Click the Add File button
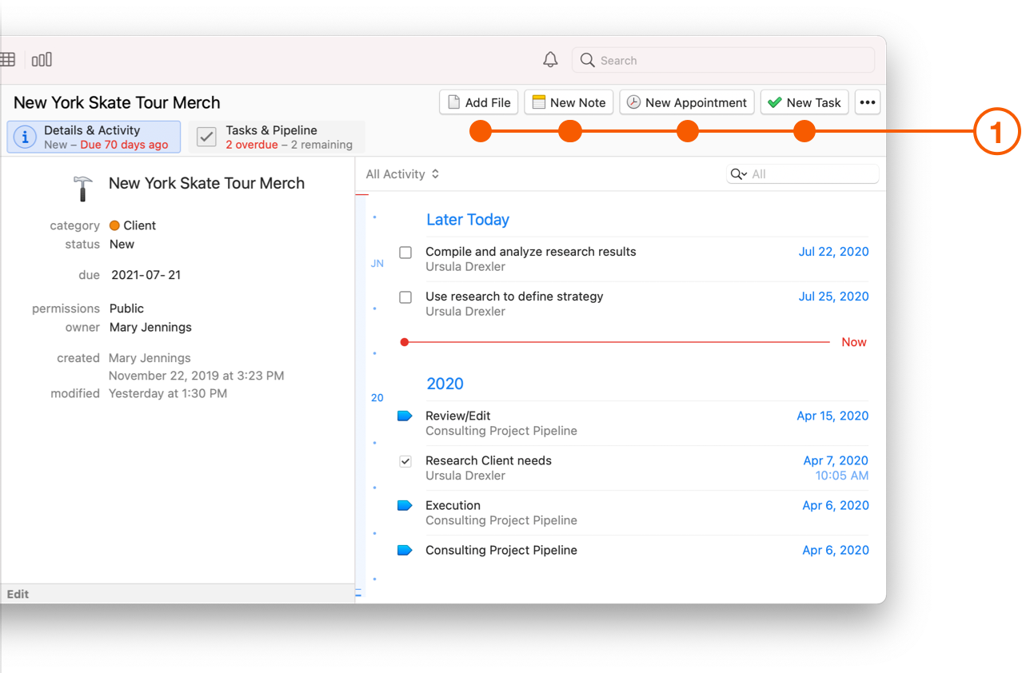The height and width of the screenshot is (673, 1022). pos(478,102)
